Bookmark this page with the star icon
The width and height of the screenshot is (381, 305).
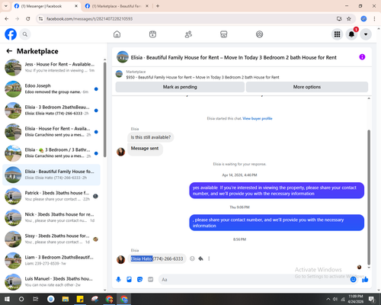click(x=349, y=18)
